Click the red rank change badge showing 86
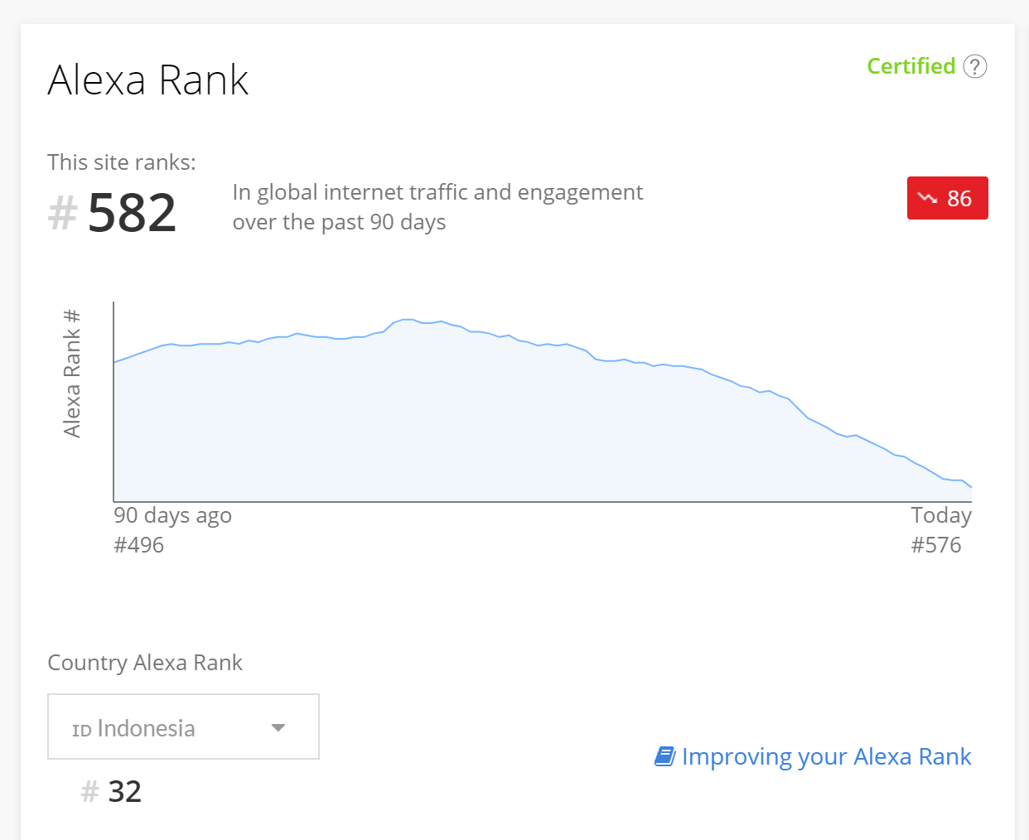Image resolution: width=1029 pixels, height=840 pixels. pos(948,198)
